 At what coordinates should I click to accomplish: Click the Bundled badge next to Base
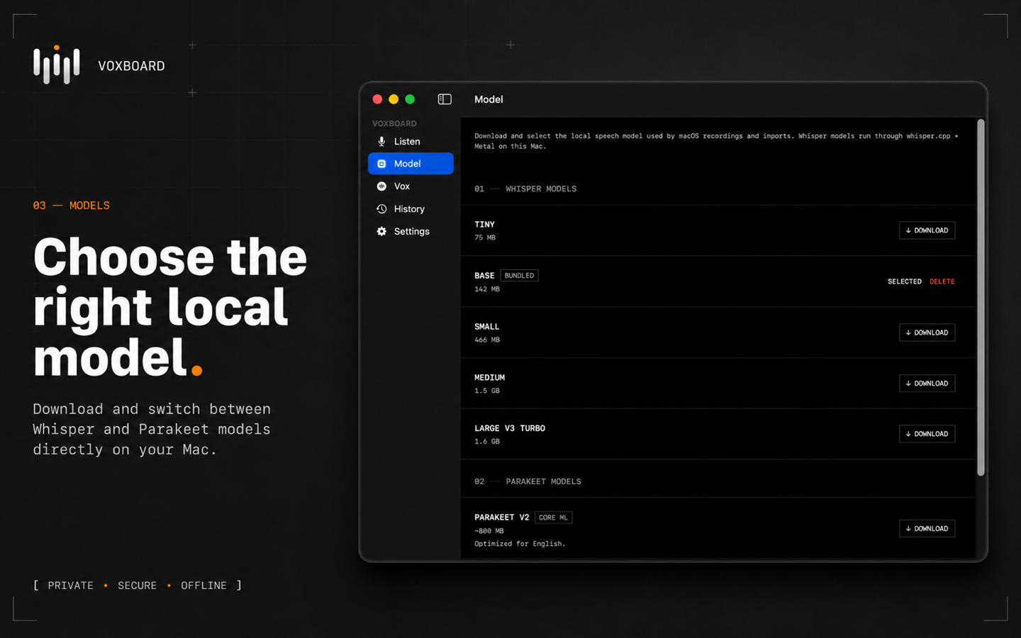pos(520,276)
